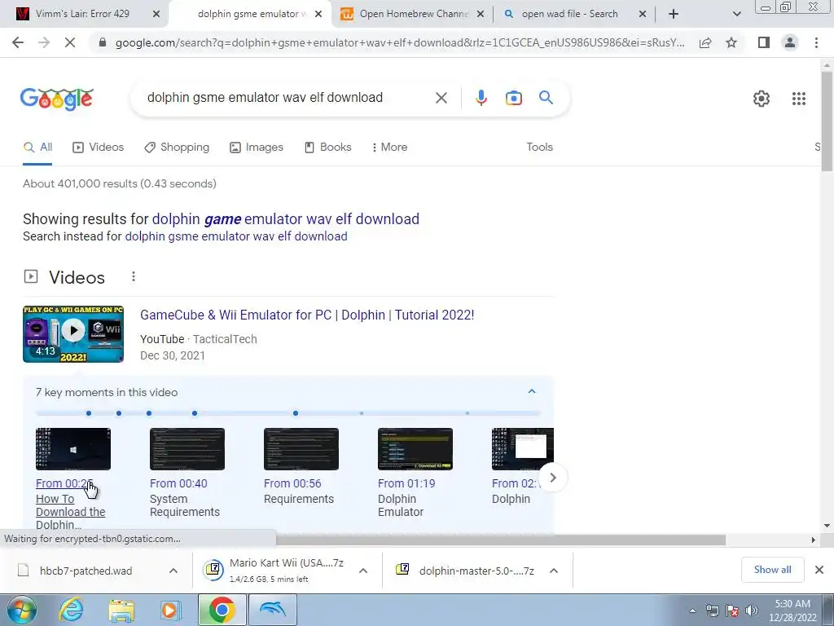Collapse the 7 key moments panel
This screenshot has width=834, height=626.
tap(531, 392)
